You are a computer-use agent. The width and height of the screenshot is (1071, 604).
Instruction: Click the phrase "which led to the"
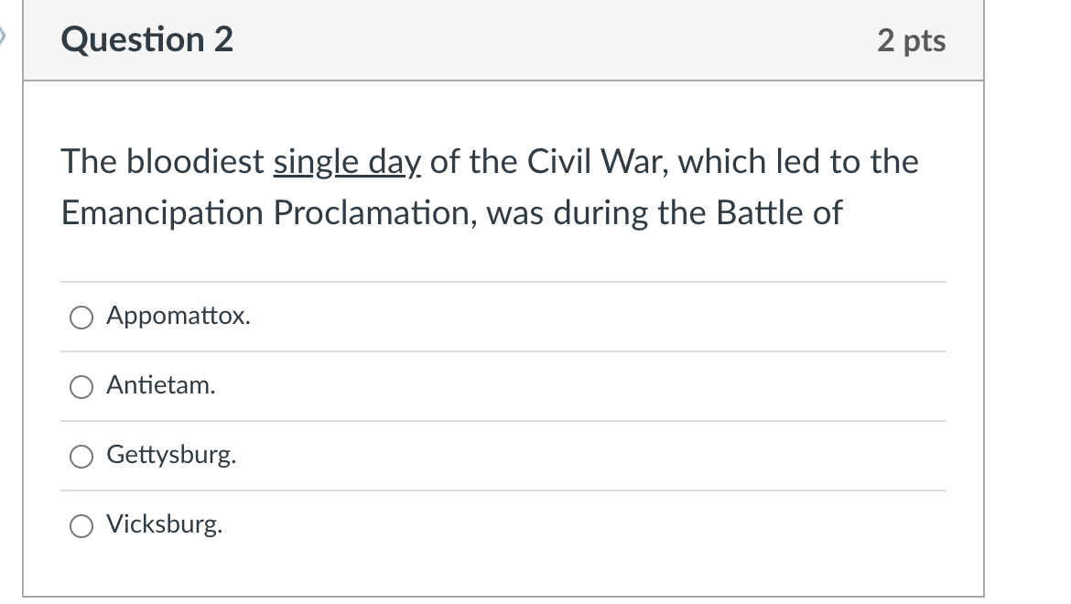798,162
